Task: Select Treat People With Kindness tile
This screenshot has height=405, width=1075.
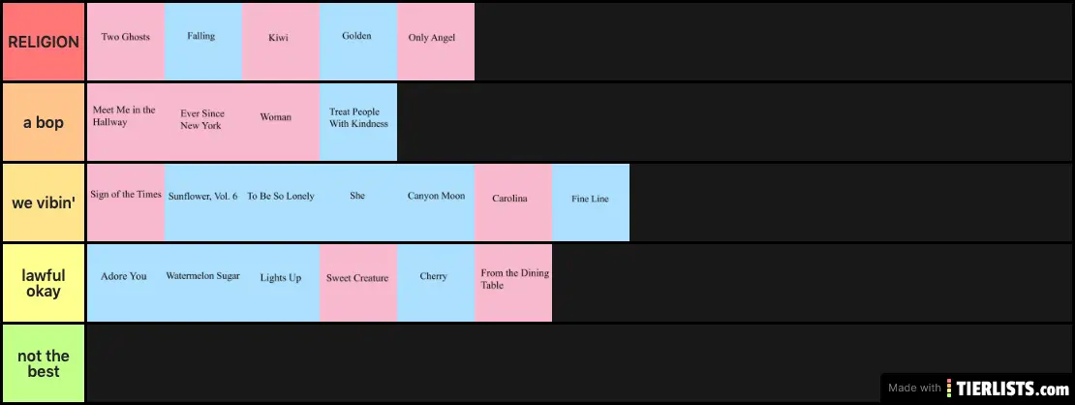Action: pyautogui.click(x=358, y=122)
